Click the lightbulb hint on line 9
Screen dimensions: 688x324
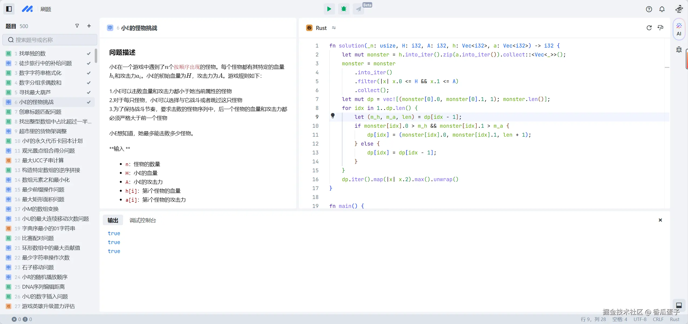pyautogui.click(x=333, y=116)
